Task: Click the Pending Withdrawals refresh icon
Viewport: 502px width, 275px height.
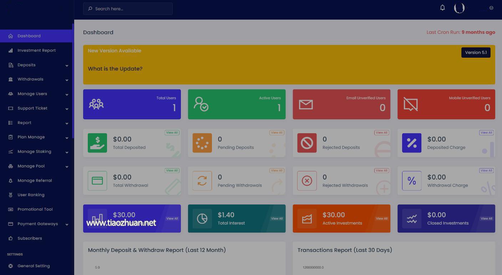Action: point(202,181)
